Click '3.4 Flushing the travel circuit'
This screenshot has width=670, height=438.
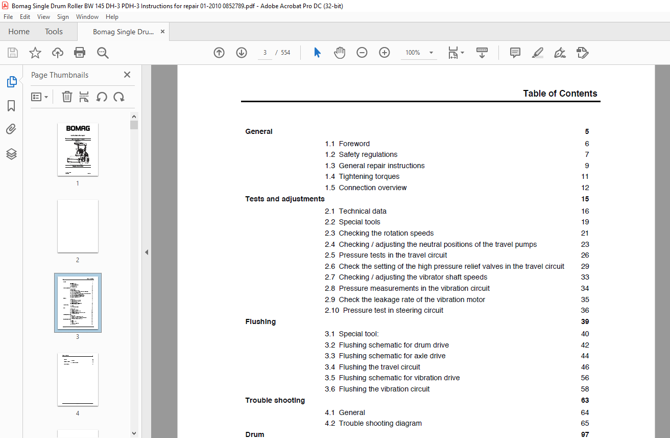pos(372,367)
